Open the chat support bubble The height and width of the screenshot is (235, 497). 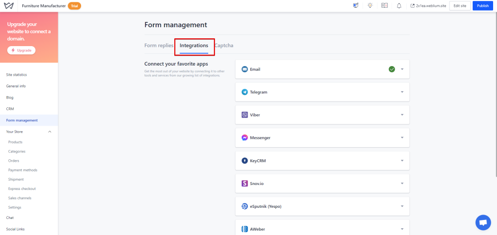click(482, 222)
